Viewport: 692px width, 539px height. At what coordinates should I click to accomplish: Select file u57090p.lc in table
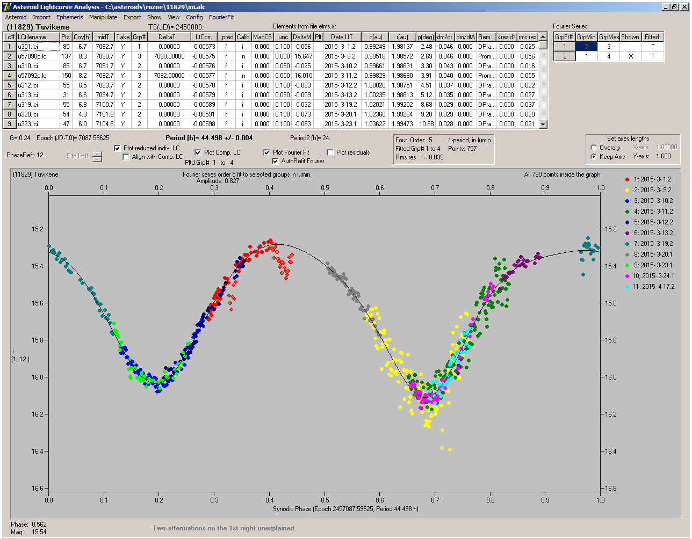click(38, 56)
